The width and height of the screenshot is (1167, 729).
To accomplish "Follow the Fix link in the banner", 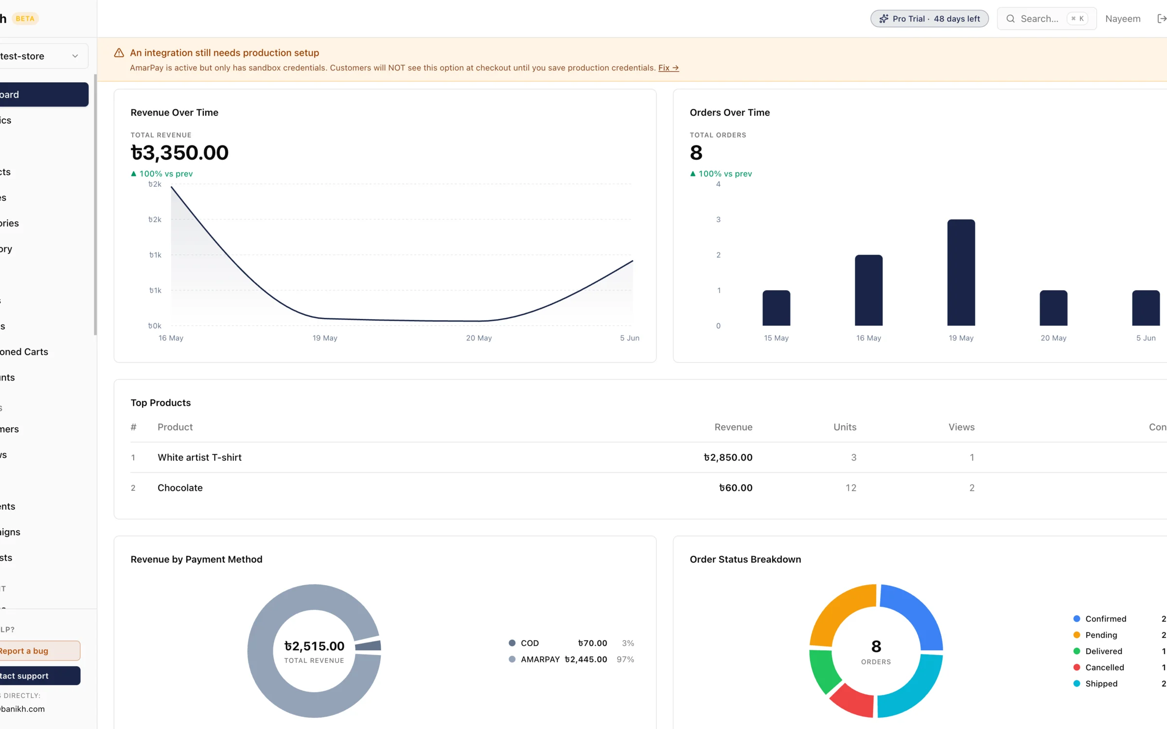I will (669, 68).
